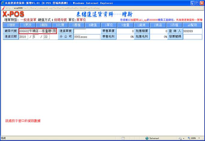
Task: Click the G單位 unit button
Action: point(109,25)
